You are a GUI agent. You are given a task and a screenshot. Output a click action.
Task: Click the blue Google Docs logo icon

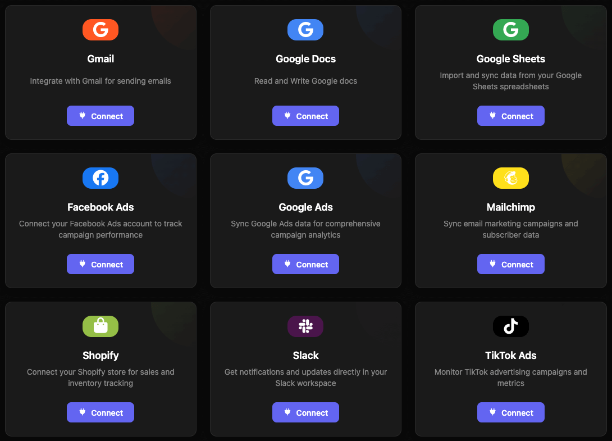point(305,30)
